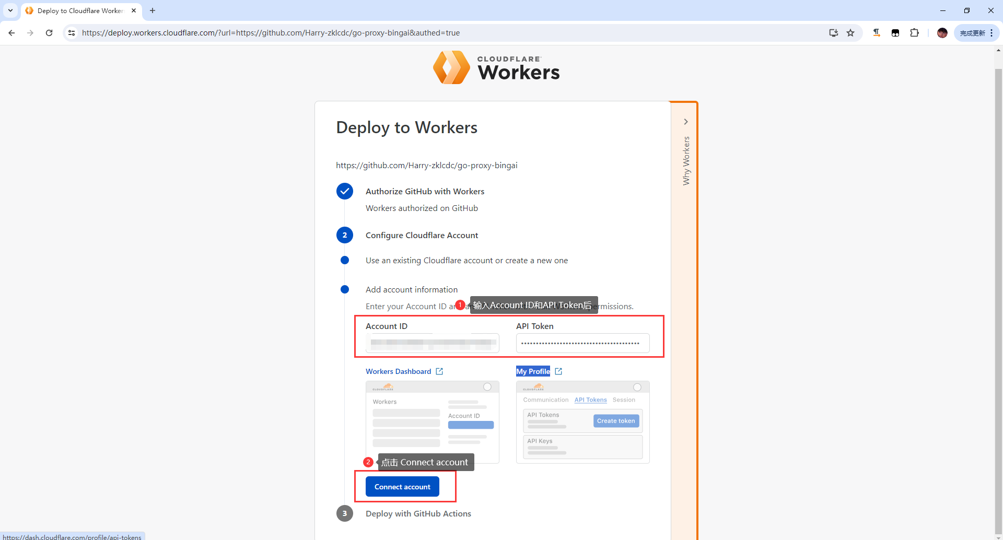Click the browser forward arrow
1003x540 pixels.
coord(30,33)
